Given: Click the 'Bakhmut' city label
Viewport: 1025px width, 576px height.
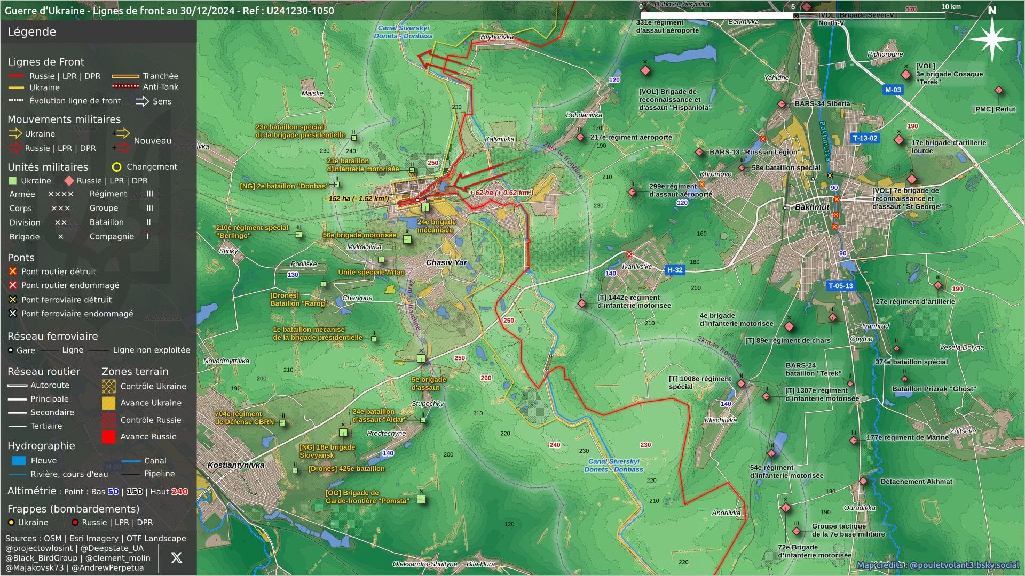Looking at the screenshot, I should tap(812, 207).
